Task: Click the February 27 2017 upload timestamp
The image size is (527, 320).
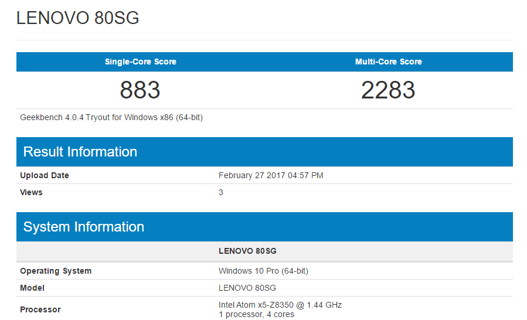Action: [x=271, y=175]
